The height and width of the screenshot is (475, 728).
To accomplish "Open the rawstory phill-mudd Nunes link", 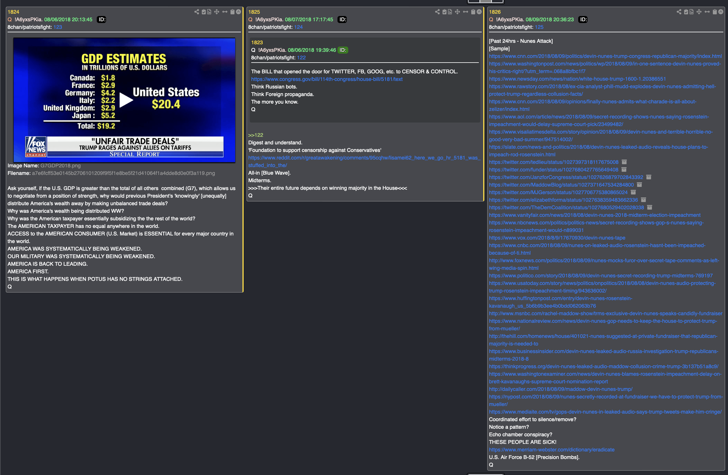I will click(x=602, y=90).
